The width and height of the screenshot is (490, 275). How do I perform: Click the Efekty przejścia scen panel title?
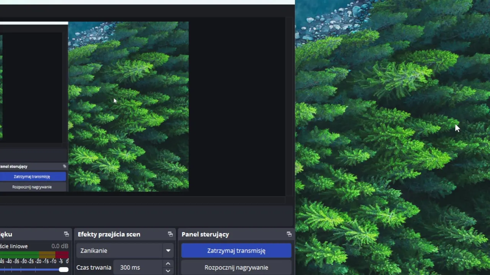[x=109, y=234]
